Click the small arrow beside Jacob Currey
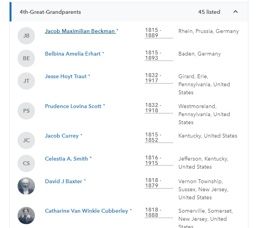Screen dimensions: 261x228 [x=81, y=135]
